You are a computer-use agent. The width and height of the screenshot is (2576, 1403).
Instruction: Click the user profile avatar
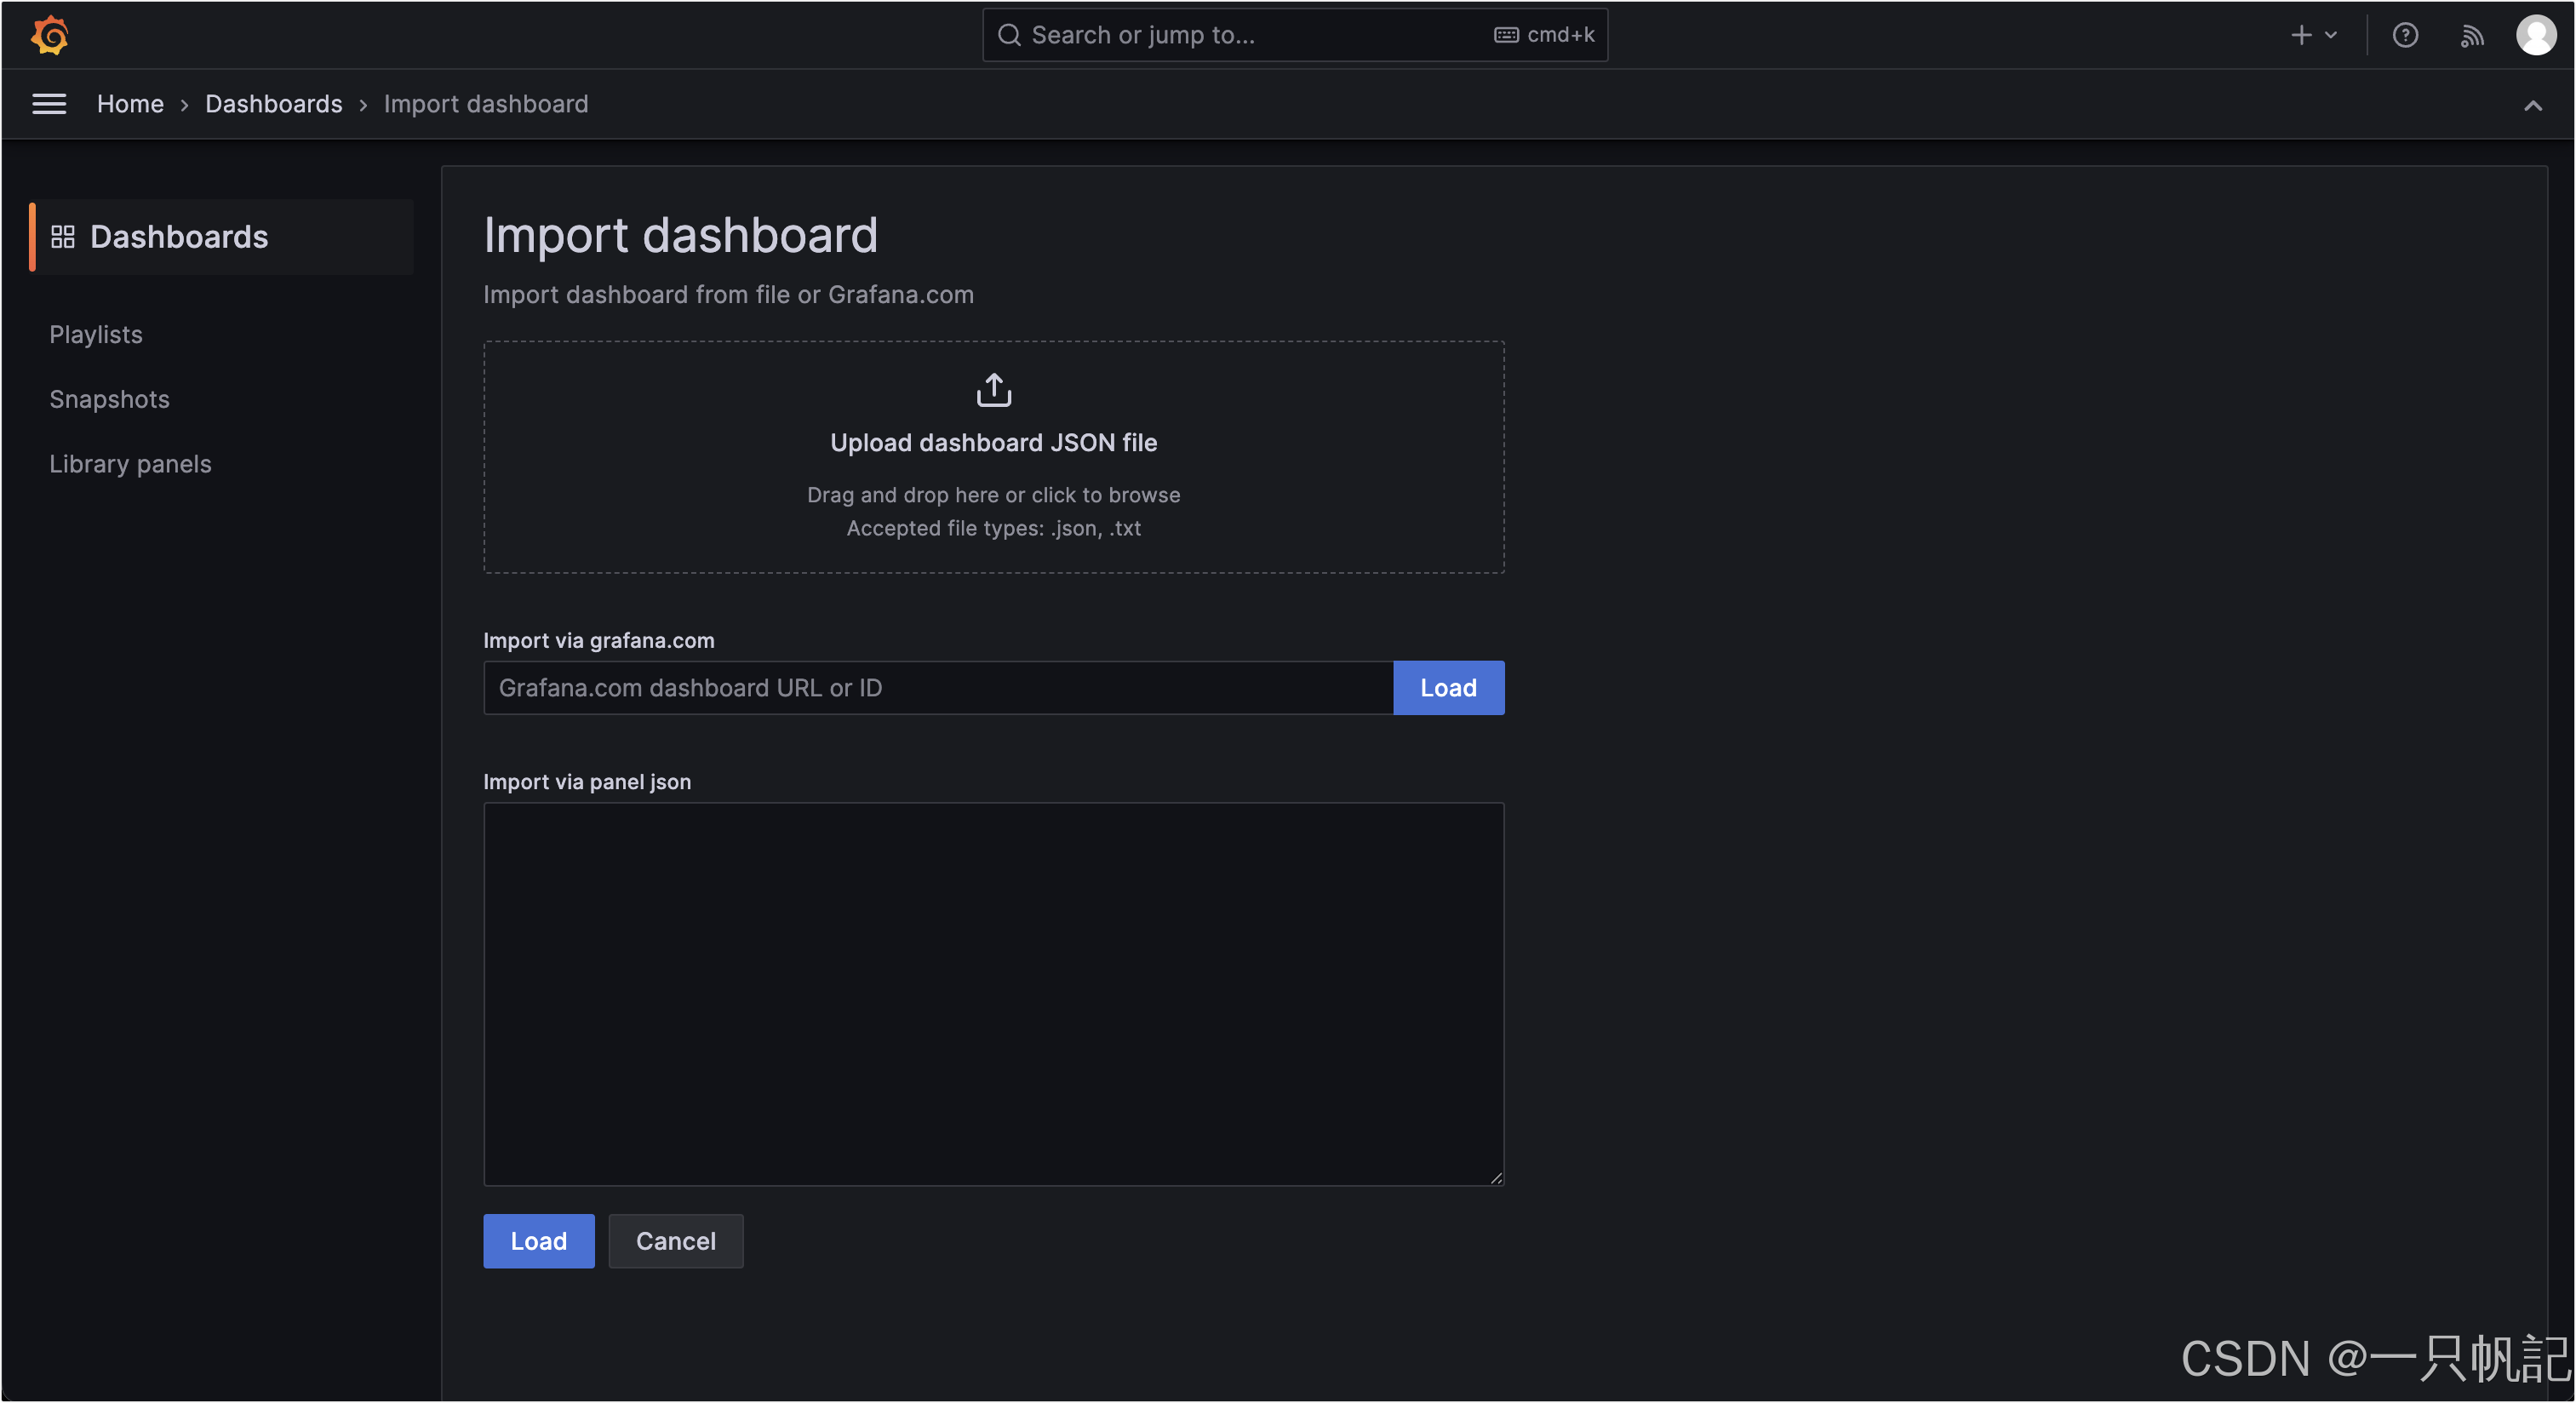tap(2536, 35)
